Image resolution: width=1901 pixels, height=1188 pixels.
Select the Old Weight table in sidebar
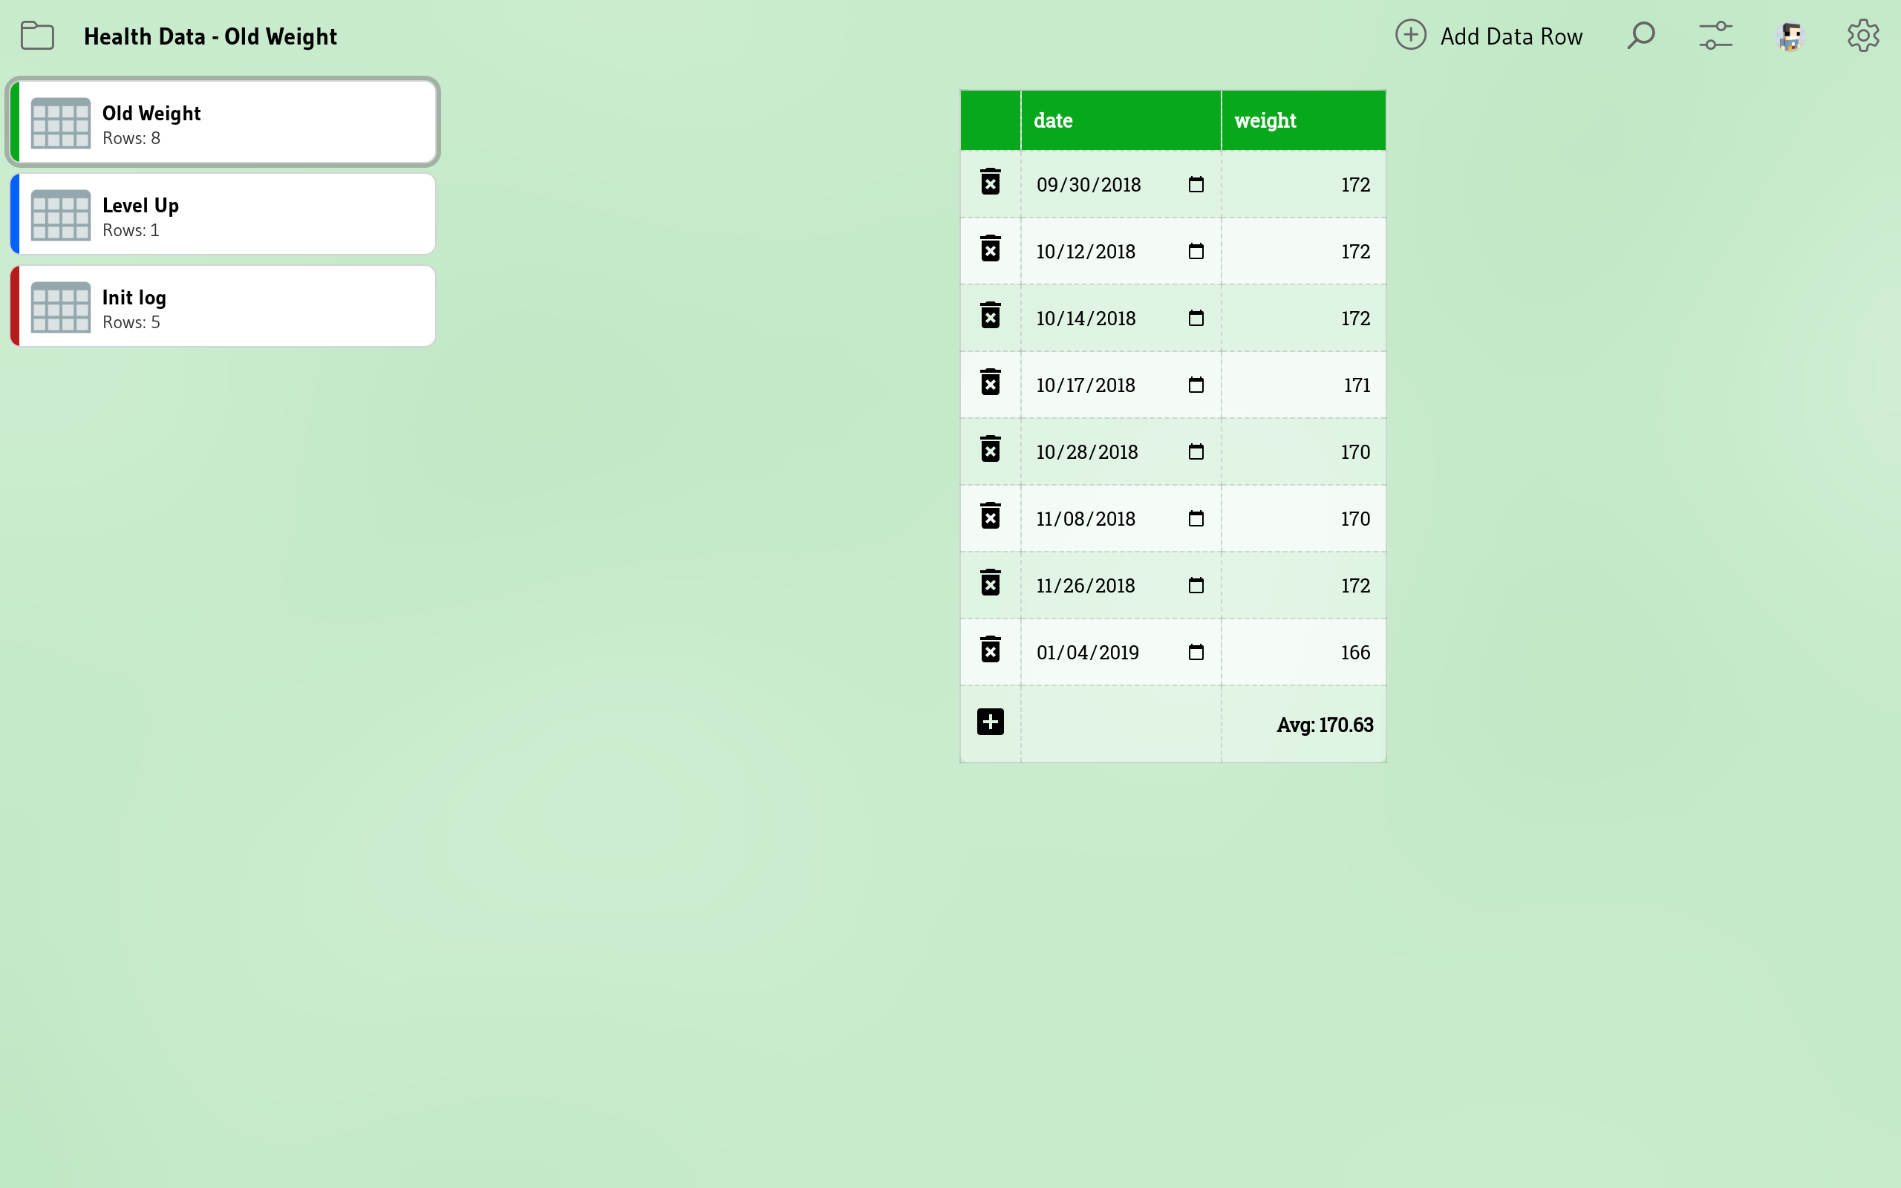[224, 123]
